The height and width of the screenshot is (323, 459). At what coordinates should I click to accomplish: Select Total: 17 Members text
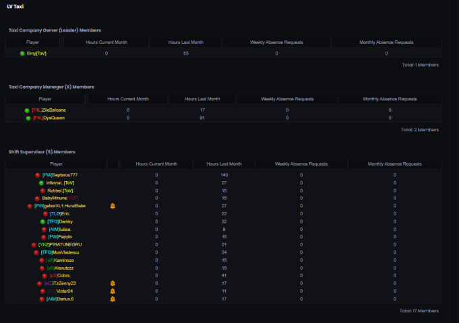coord(419,311)
